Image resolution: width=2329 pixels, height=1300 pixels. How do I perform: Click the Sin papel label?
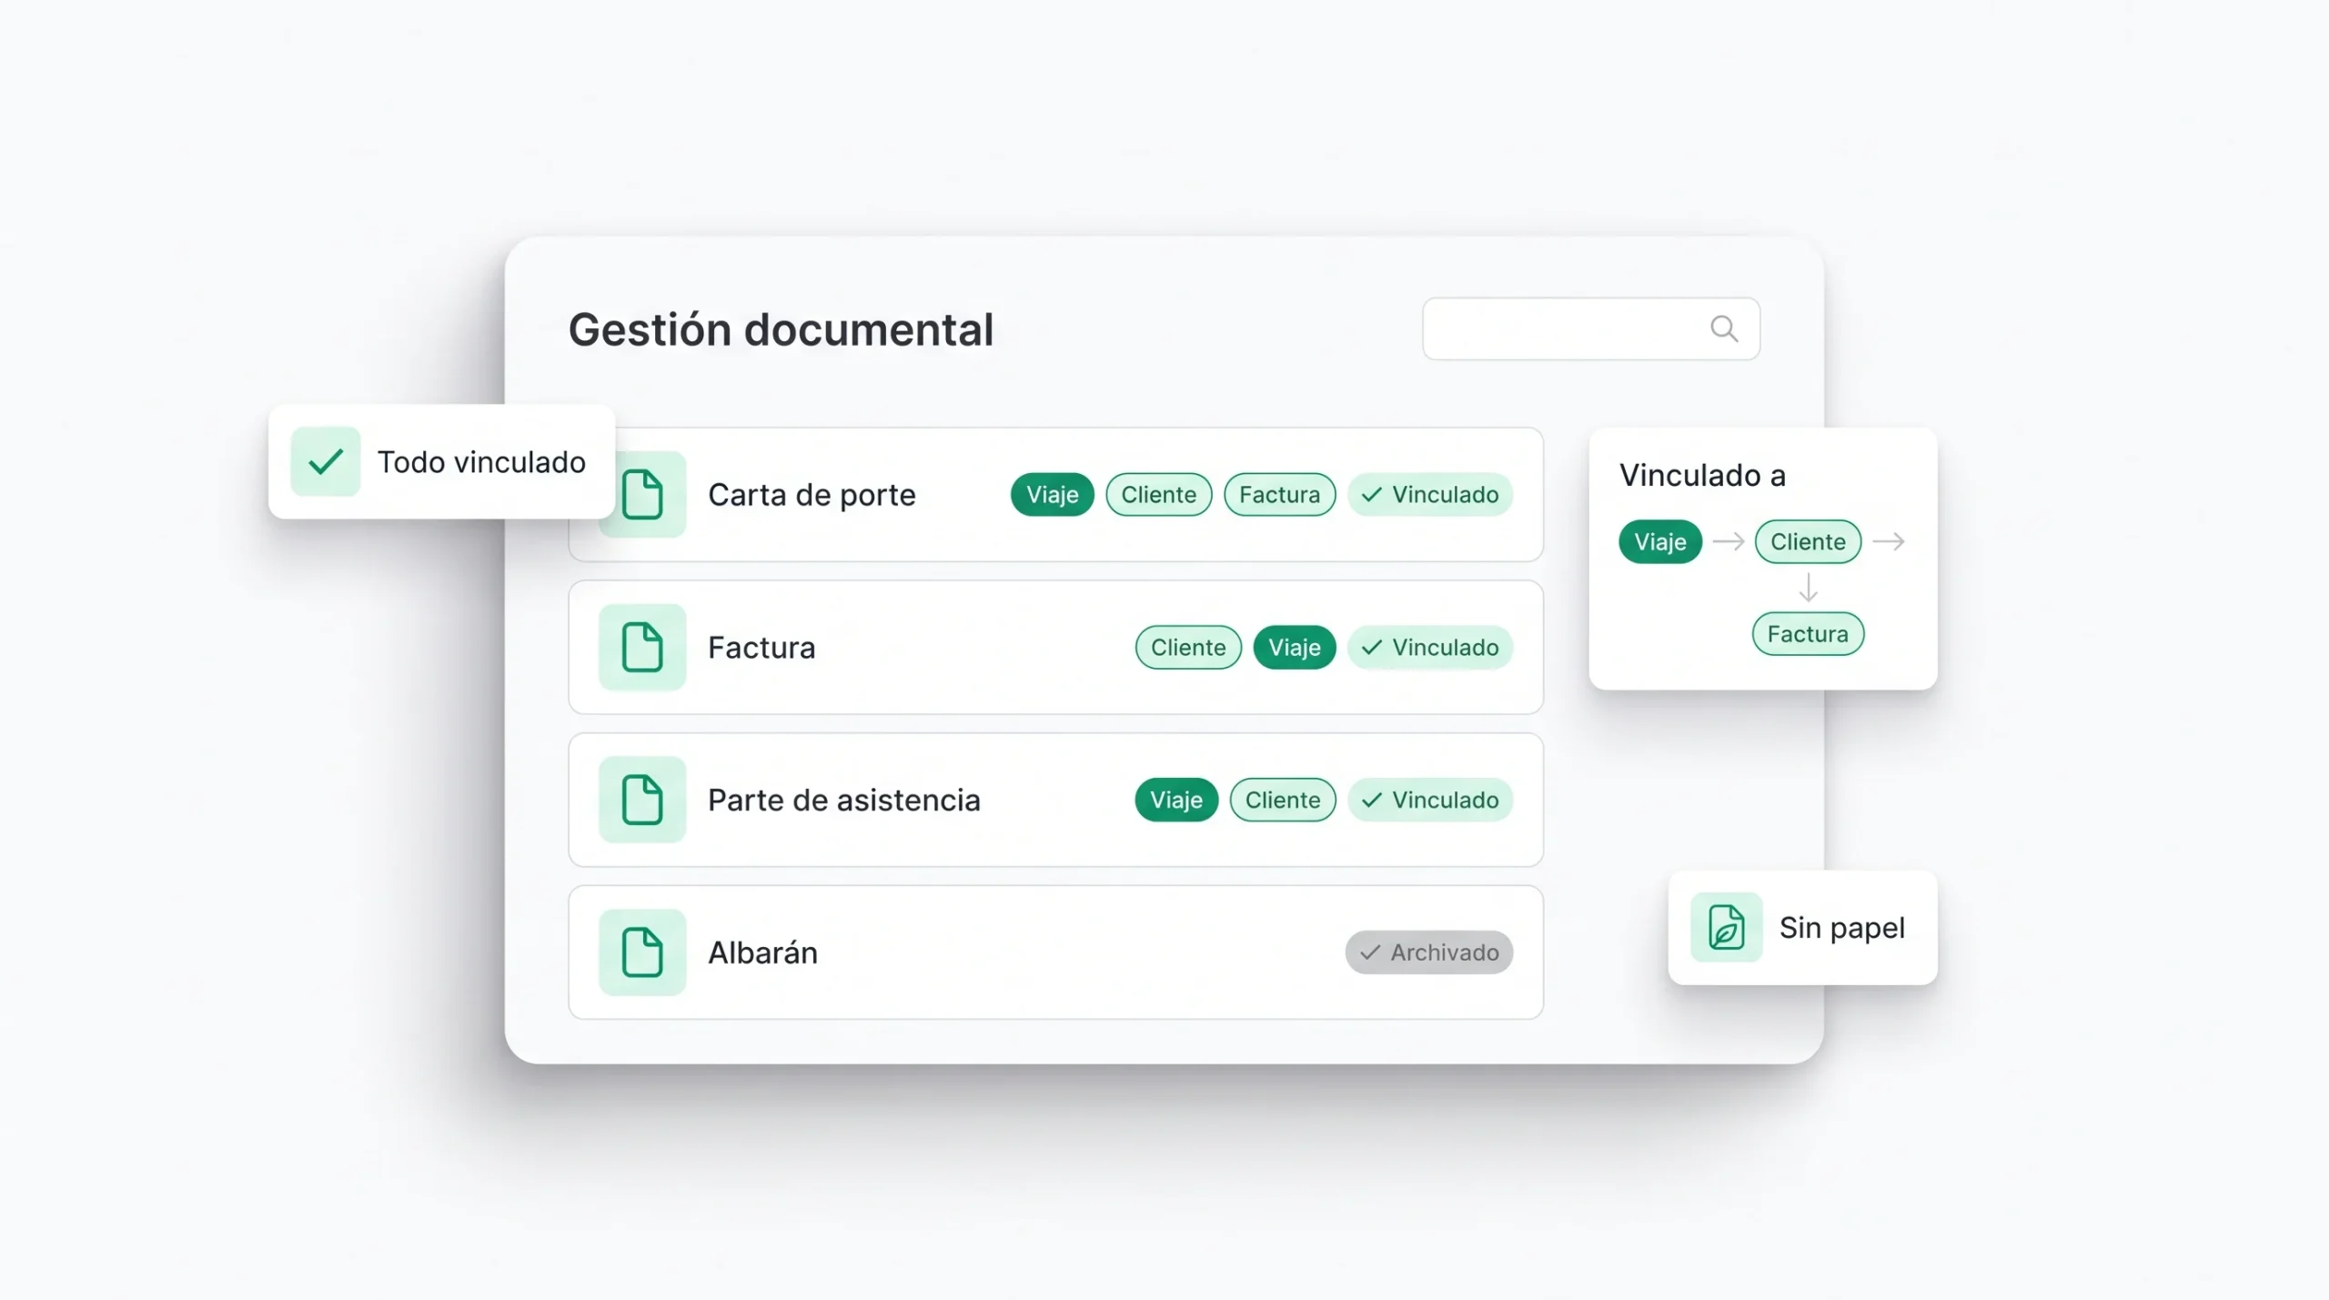1841,927
